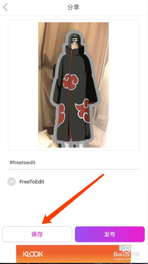Close the KLOOK ad with X

(x=128, y=248)
